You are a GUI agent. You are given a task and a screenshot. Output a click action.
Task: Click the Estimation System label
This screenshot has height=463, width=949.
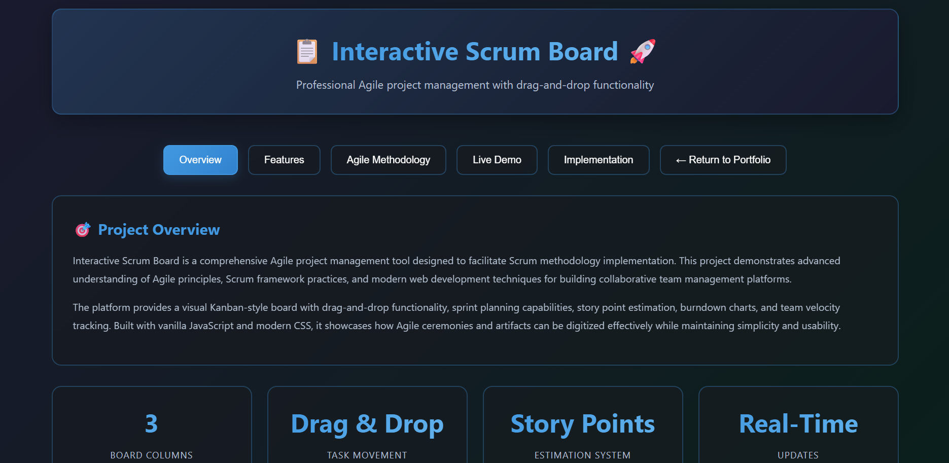582,455
